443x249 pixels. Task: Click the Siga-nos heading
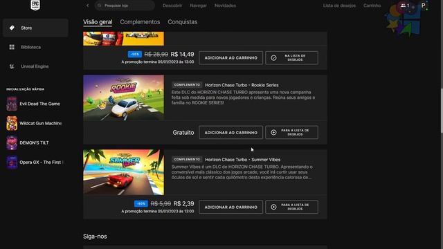click(x=95, y=237)
